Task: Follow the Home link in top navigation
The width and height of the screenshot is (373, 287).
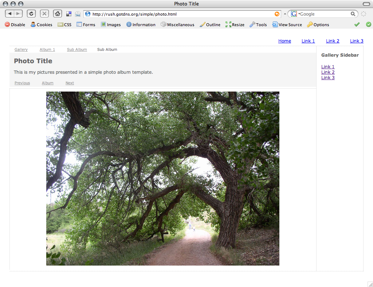Action: [x=284, y=41]
